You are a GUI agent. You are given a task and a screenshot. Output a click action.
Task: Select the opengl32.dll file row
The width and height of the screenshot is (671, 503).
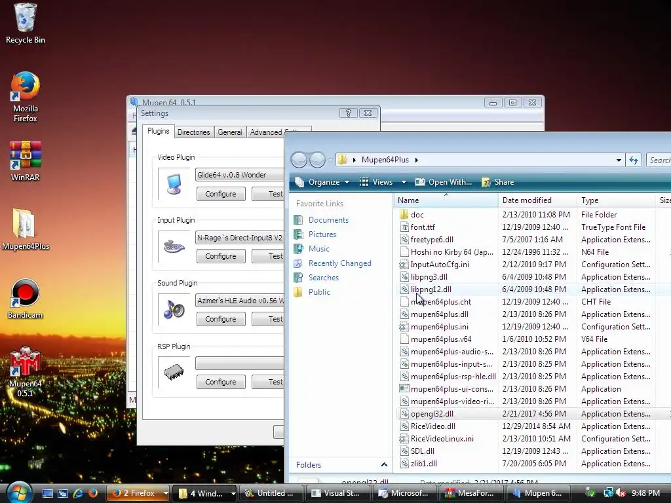tap(533, 414)
